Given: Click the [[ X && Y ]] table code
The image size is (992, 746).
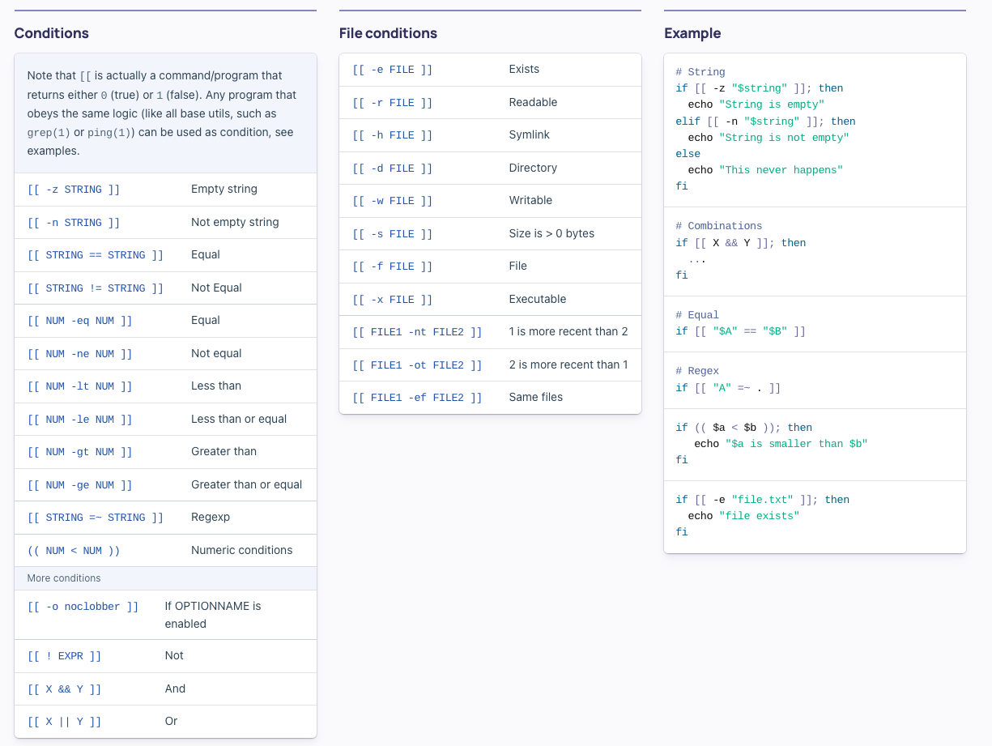Looking at the screenshot, I should tap(65, 689).
